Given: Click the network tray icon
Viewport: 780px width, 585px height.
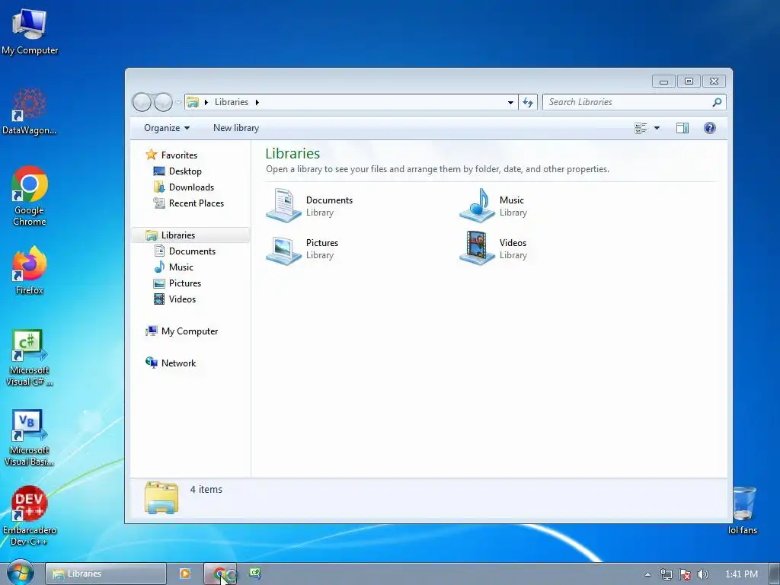Looking at the screenshot, I should click(x=666, y=574).
